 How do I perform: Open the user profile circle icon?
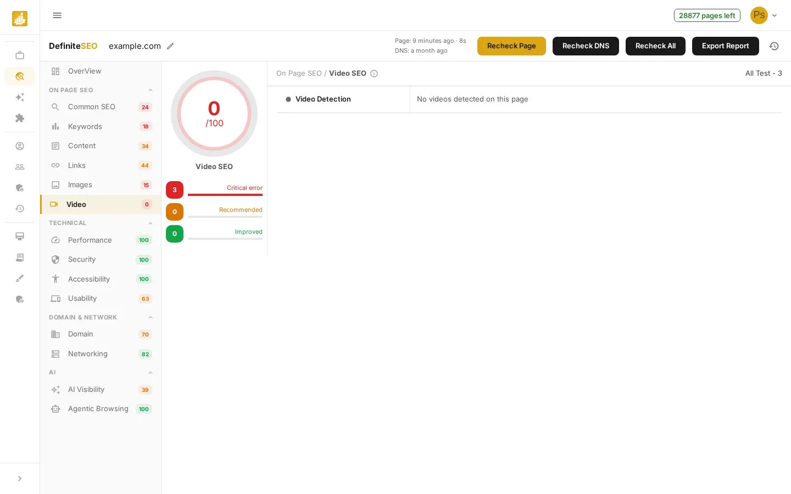click(20, 146)
